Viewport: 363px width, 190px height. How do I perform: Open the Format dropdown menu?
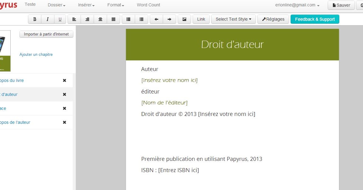click(x=115, y=5)
